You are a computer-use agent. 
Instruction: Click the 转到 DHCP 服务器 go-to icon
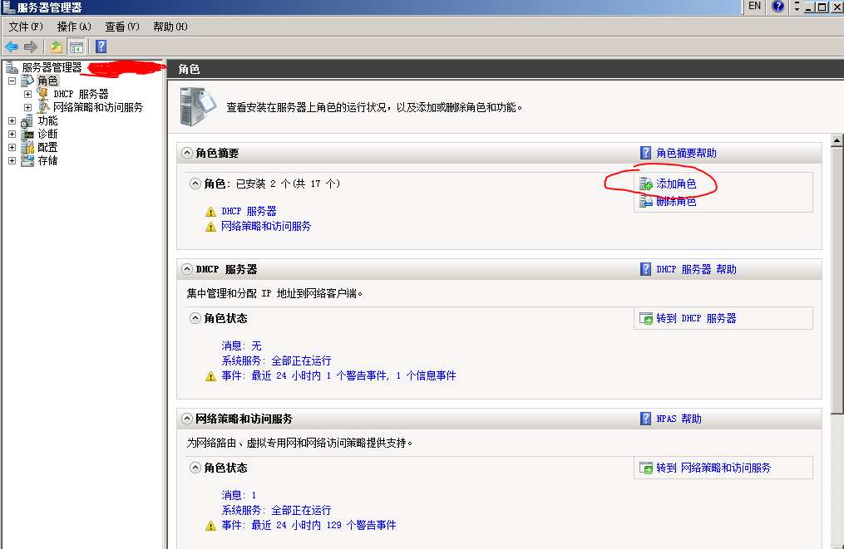(646, 318)
